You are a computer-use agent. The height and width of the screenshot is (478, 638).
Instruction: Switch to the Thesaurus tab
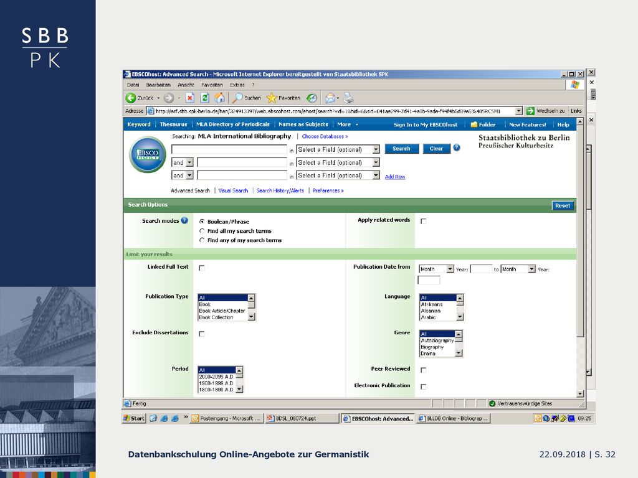[x=173, y=124]
